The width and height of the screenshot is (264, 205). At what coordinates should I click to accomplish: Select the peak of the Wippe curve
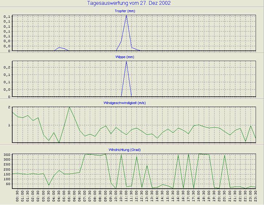(x=126, y=61)
